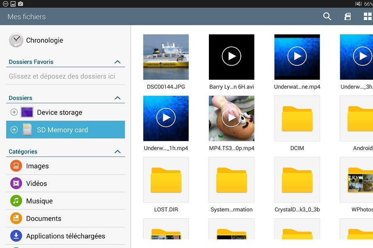Click the SD Memory card icon

tap(27, 129)
